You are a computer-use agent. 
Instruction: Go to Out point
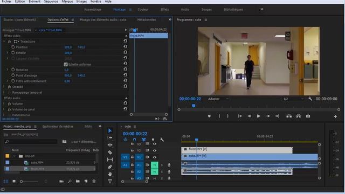tap(277, 116)
